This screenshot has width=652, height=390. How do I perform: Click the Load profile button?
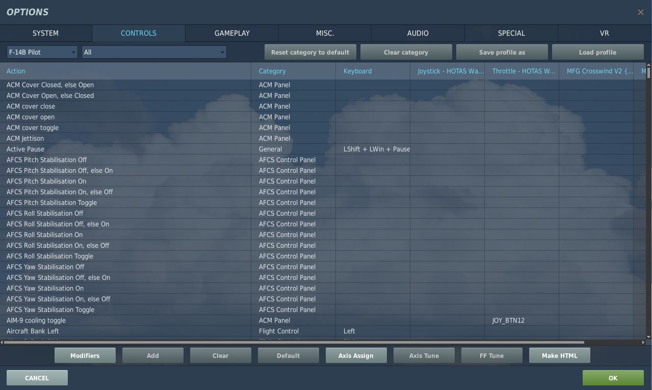pos(597,52)
